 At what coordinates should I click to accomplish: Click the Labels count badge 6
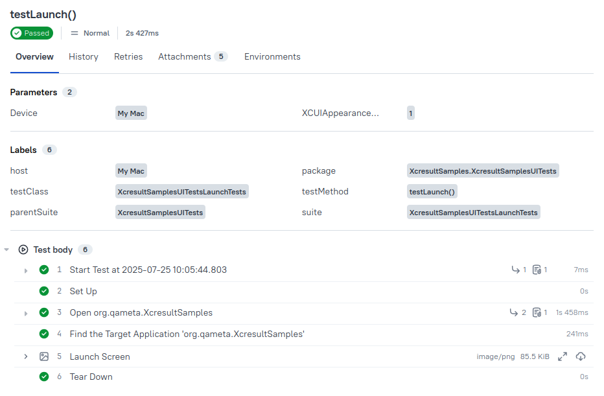[49, 150]
